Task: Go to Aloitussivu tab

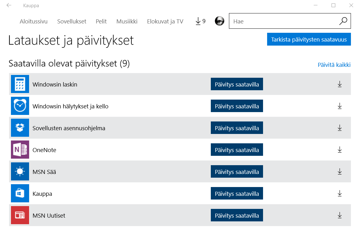Action: click(x=33, y=22)
